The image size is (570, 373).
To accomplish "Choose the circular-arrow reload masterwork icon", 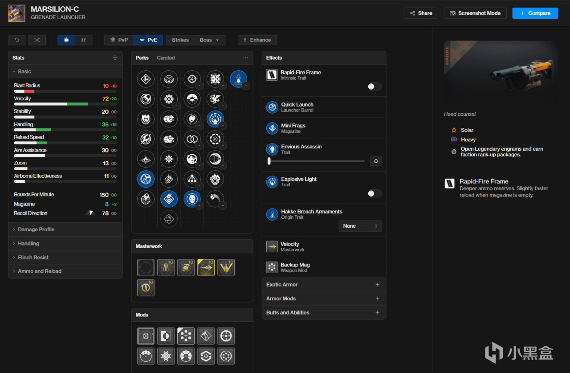I will point(146,287).
